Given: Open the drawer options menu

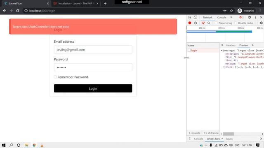Looking at the screenshot, I should (x=190, y=139).
